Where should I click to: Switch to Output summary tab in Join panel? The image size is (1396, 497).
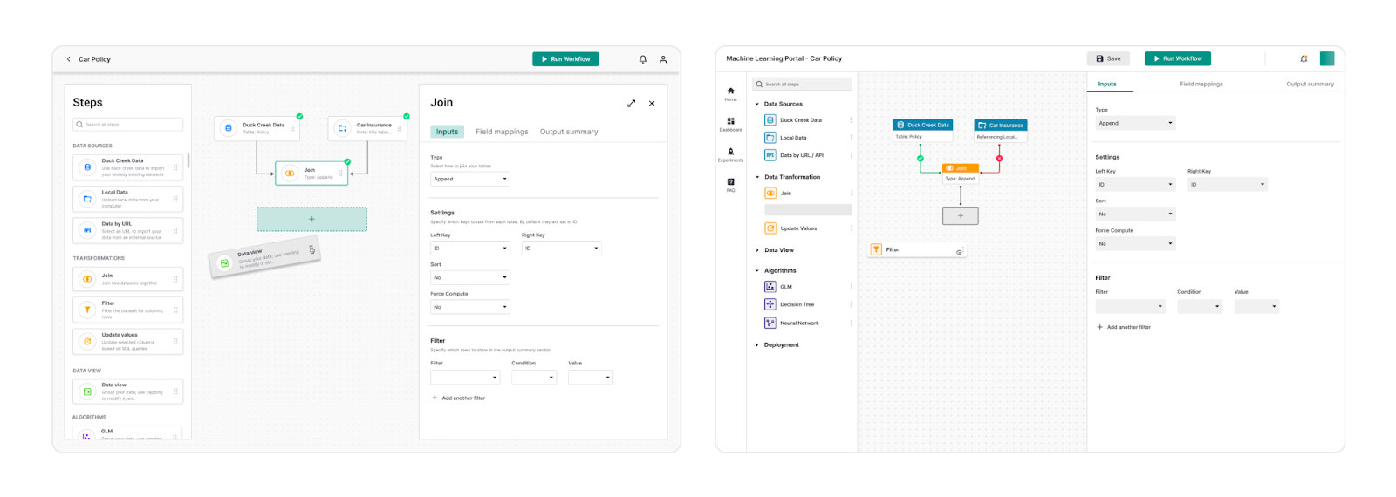pos(569,132)
